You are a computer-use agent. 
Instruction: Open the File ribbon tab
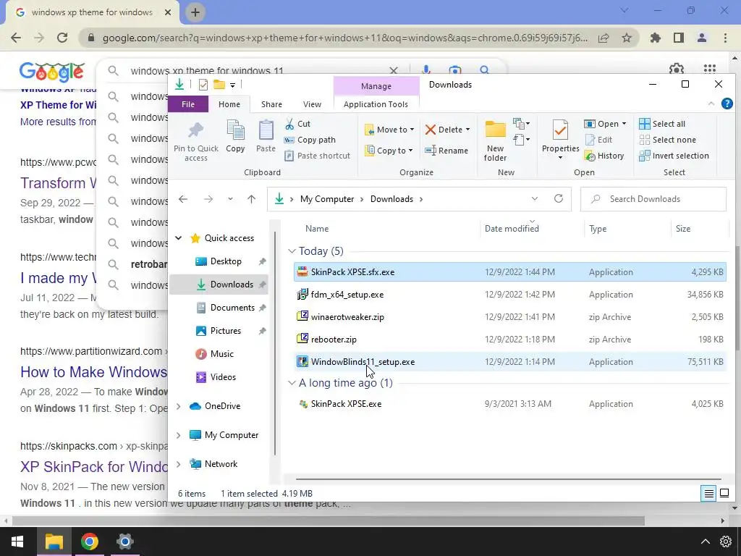click(188, 104)
